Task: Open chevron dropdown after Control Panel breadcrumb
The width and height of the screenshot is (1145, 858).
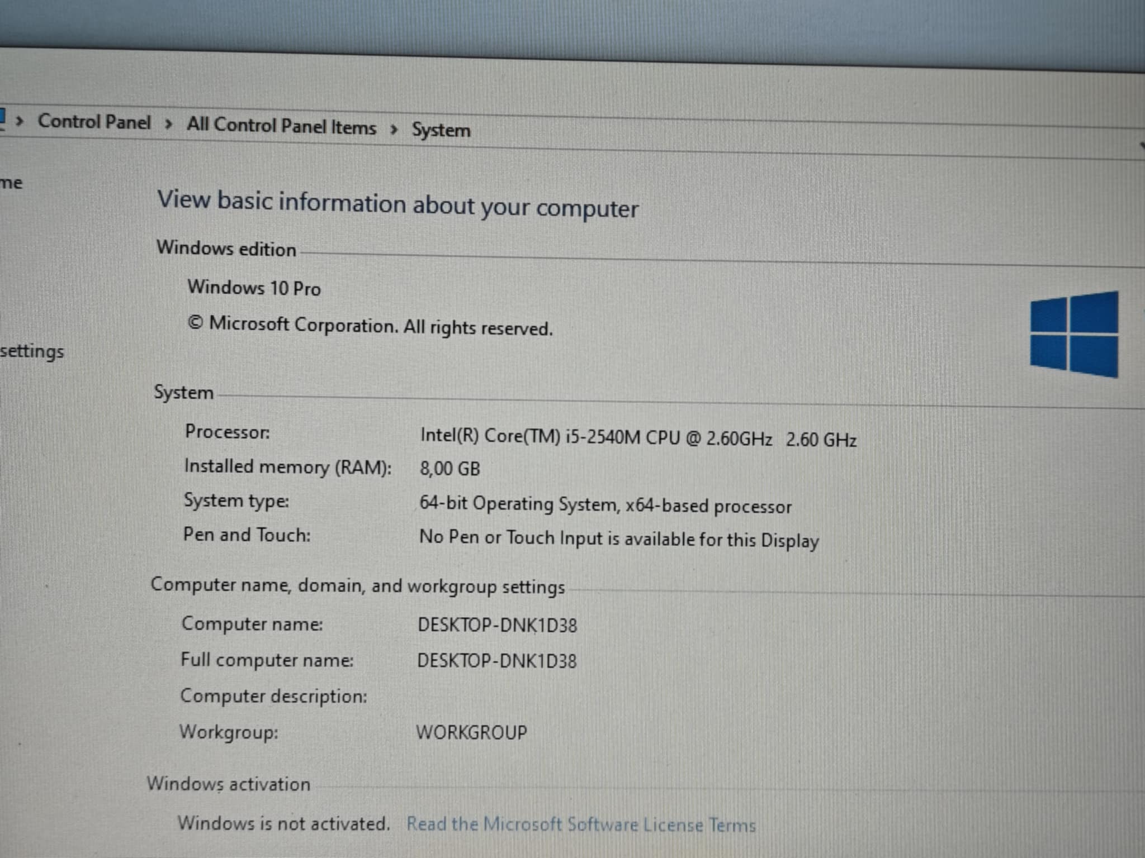Action: [x=168, y=124]
